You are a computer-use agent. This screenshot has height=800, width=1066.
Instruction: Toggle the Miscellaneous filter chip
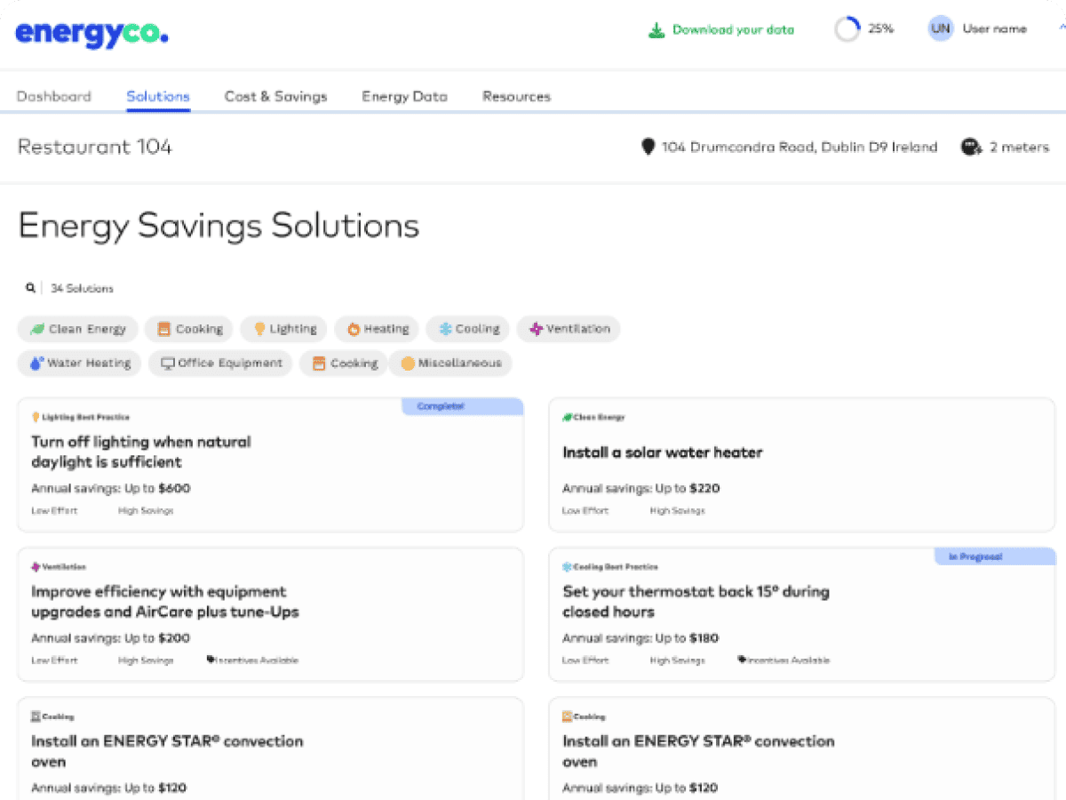tap(450, 363)
